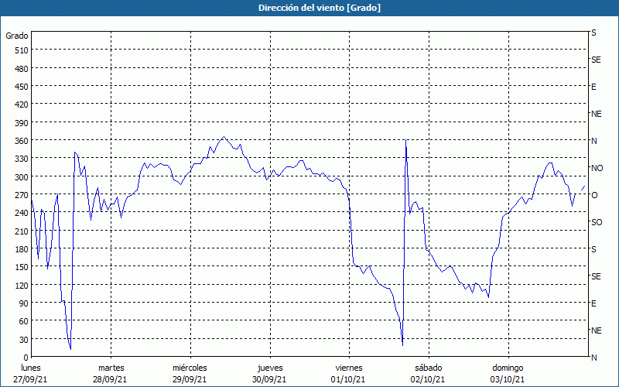Screen dimensions: 619x387
Task: Click the 390 value on the left axis
Action: tap(22, 123)
